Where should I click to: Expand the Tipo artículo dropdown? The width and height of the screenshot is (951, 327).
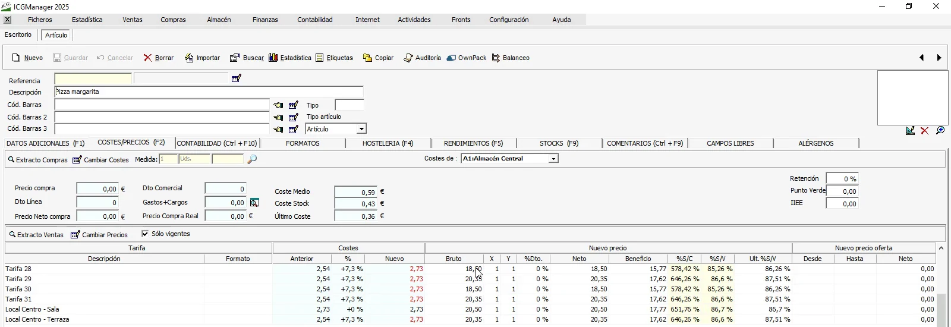coord(361,129)
